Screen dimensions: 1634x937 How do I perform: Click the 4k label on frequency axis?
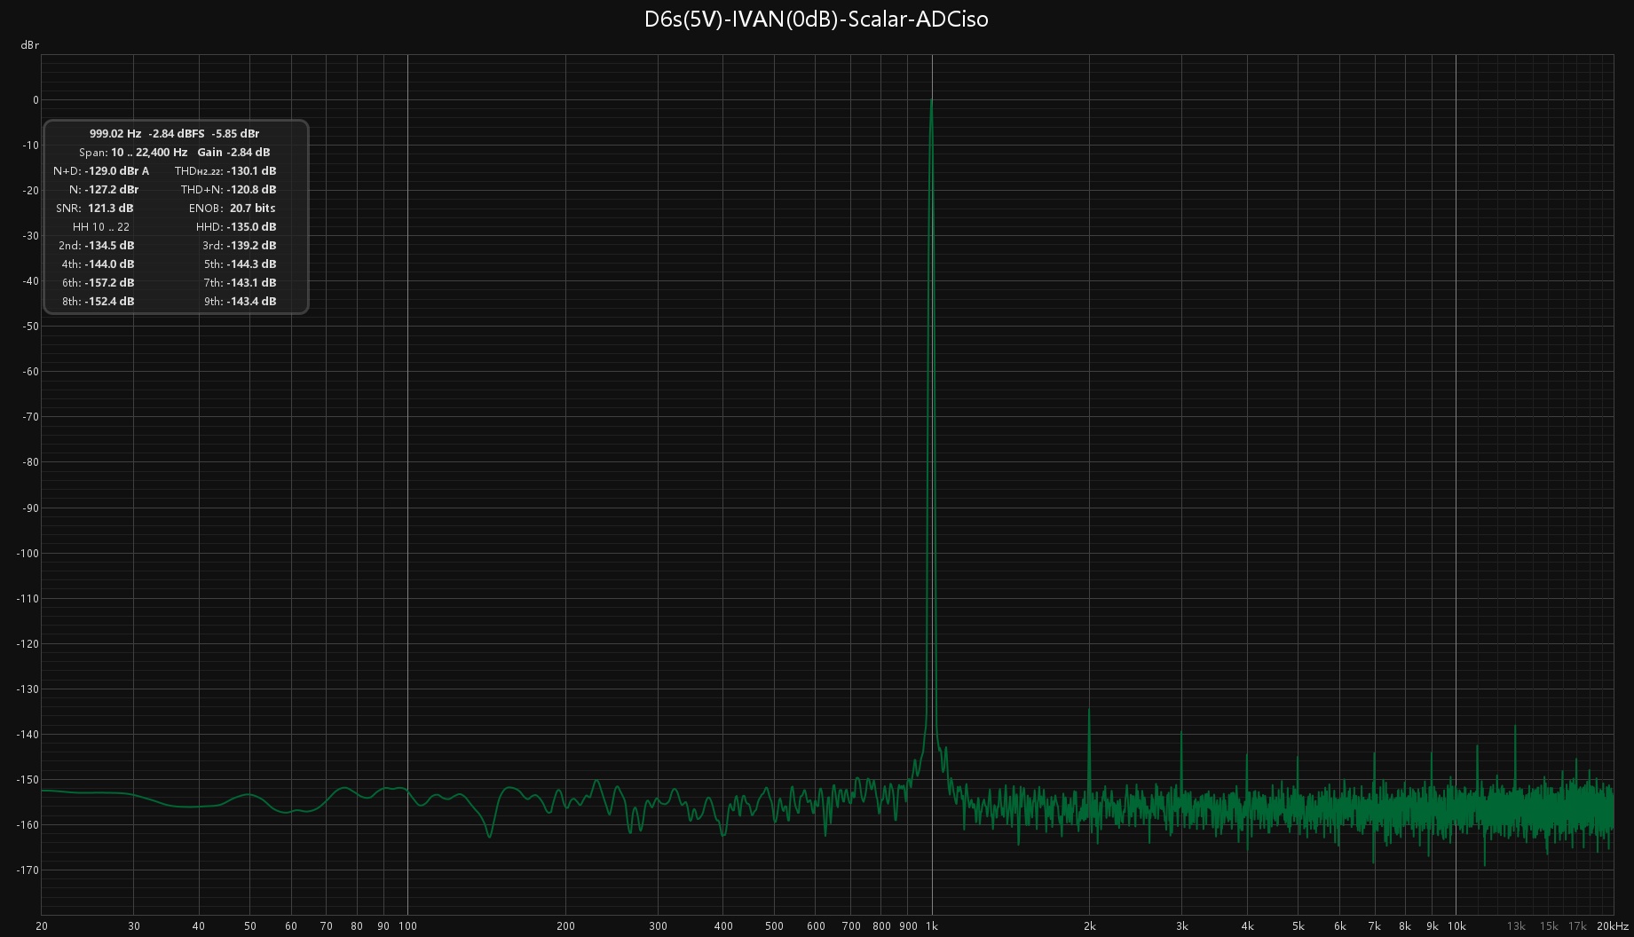1248,926
